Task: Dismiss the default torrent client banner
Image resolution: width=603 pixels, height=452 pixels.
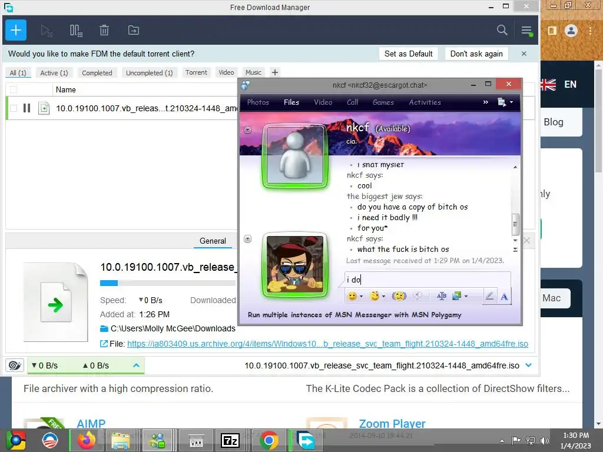Action: tap(524, 54)
